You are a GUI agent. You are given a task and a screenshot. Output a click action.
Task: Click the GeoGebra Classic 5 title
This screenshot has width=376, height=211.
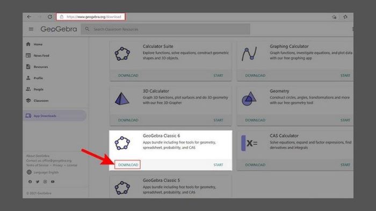pyautogui.click(x=161, y=180)
